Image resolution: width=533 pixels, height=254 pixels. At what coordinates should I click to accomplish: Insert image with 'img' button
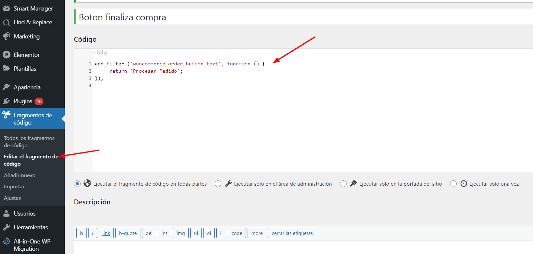tap(181, 233)
